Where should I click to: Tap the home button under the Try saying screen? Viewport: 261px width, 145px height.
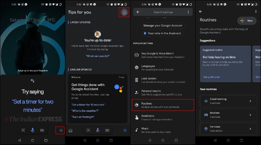[x=33, y=140]
